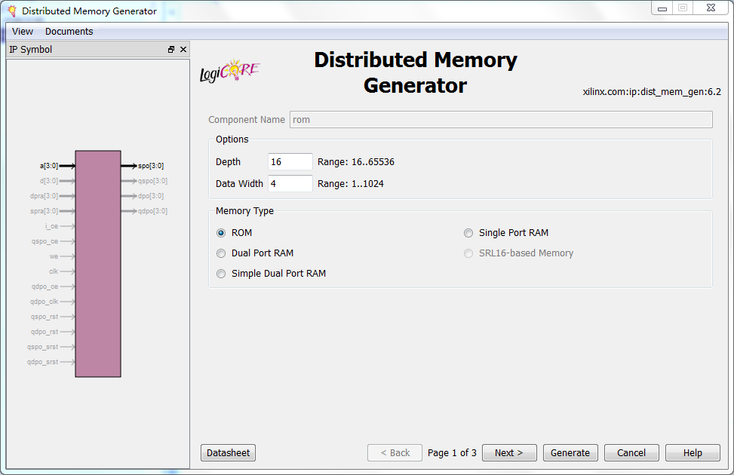734x475 pixels.
Task: Go to the next page with Next >
Action: pos(509,452)
